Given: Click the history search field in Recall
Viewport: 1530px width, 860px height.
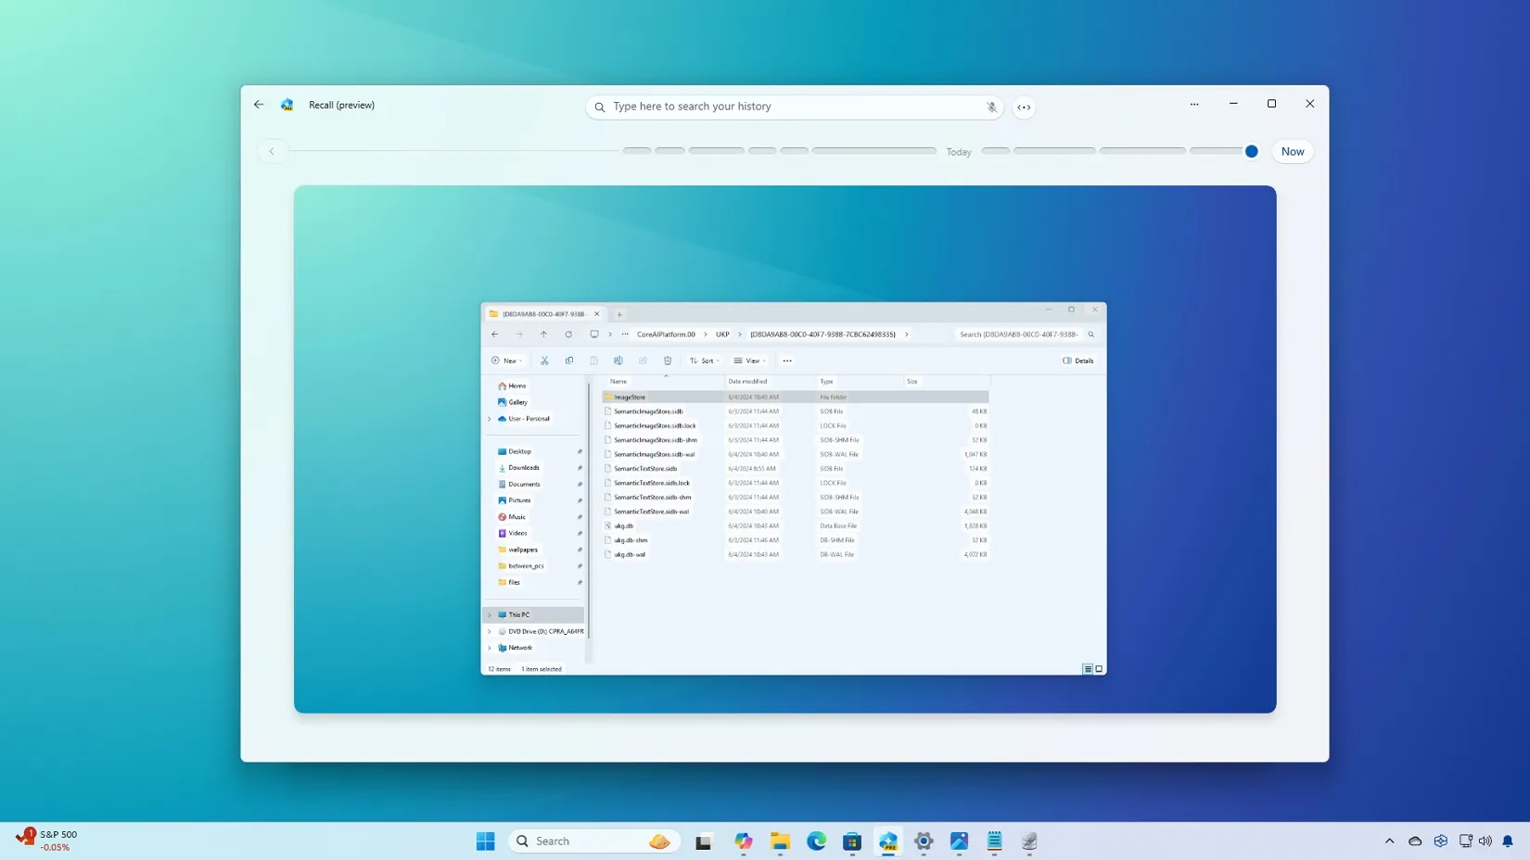Looking at the screenshot, I should pos(795,107).
